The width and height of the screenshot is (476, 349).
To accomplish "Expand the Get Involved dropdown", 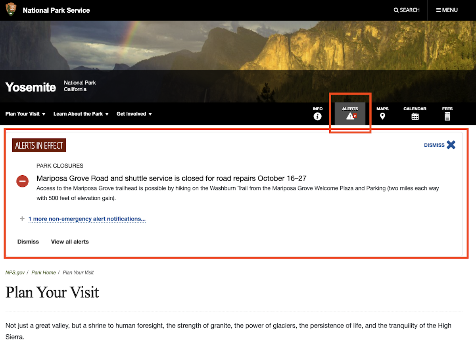I will 134,114.
